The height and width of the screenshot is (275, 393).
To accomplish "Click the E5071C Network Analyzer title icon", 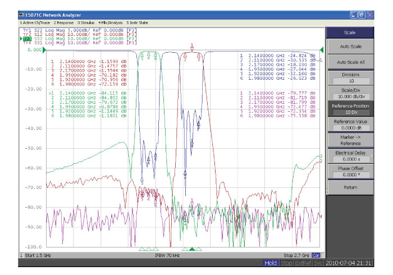I will point(21,15).
